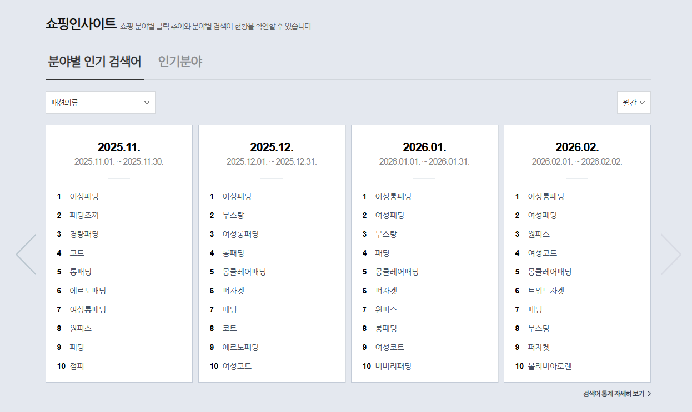Go to previous months with the left arrow
The height and width of the screenshot is (412, 692).
26,255
